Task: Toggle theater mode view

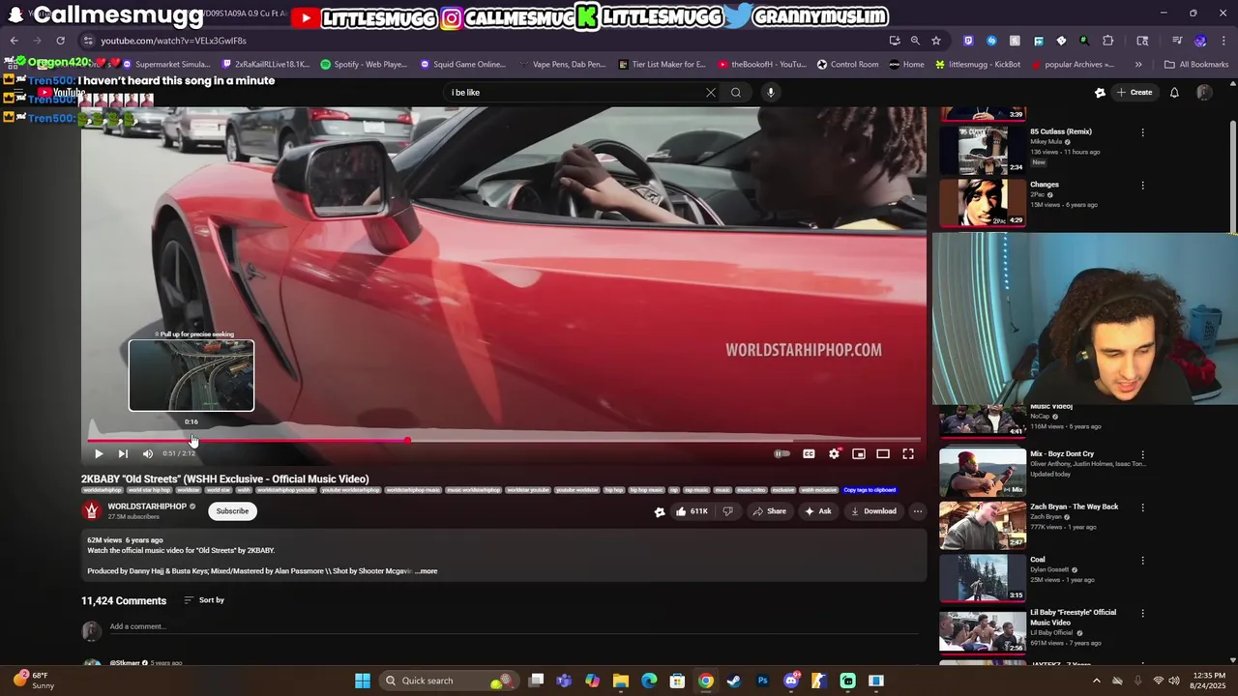Action: point(883,453)
